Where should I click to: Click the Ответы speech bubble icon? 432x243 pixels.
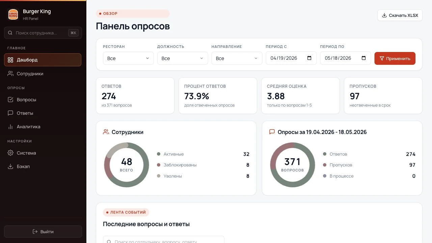point(10,113)
